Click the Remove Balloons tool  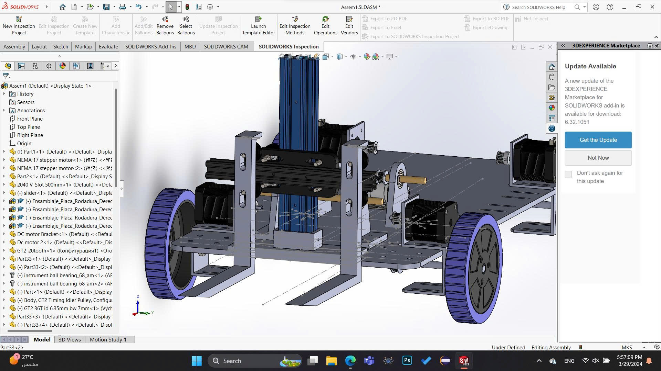(165, 25)
